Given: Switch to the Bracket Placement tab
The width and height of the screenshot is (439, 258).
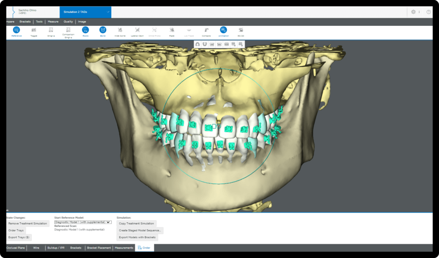Looking at the screenshot, I should [99, 248].
